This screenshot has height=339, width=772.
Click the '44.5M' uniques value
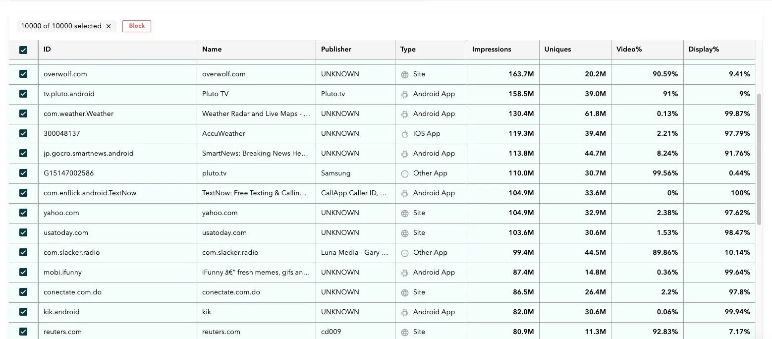click(x=595, y=252)
